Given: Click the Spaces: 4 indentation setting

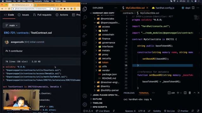Looking at the screenshot, I should tap(130, 111).
